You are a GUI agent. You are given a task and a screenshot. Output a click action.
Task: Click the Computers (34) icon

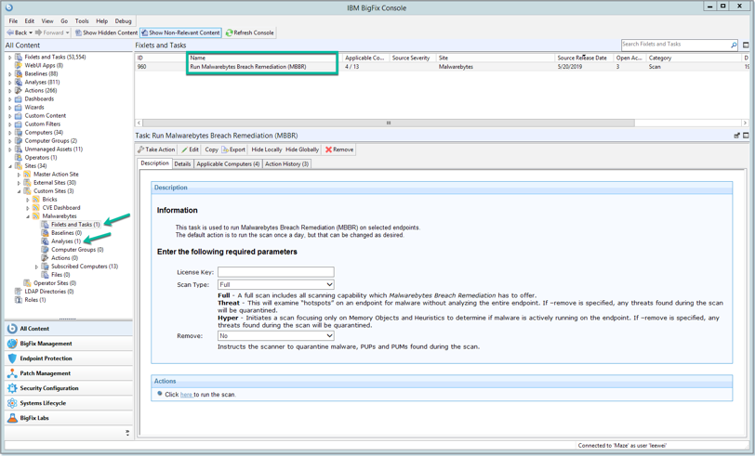pos(19,132)
